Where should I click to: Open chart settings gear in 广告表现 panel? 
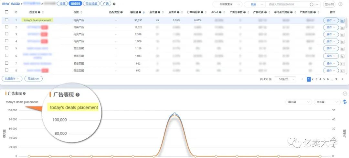click(x=345, y=93)
